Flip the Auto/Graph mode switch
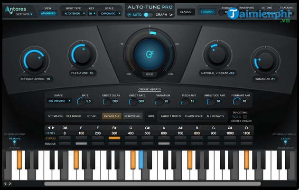The image size is (299, 190). coord(149,15)
